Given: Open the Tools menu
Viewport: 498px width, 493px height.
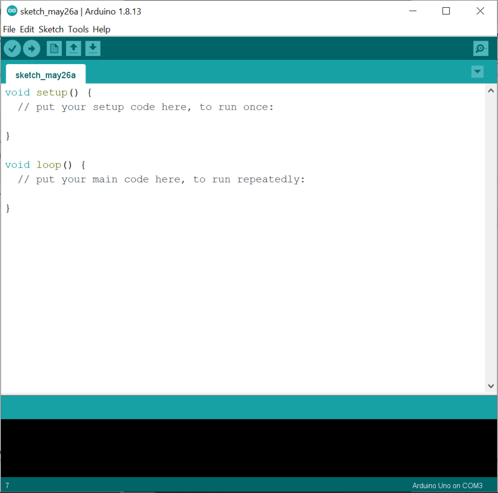Looking at the screenshot, I should [x=78, y=29].
